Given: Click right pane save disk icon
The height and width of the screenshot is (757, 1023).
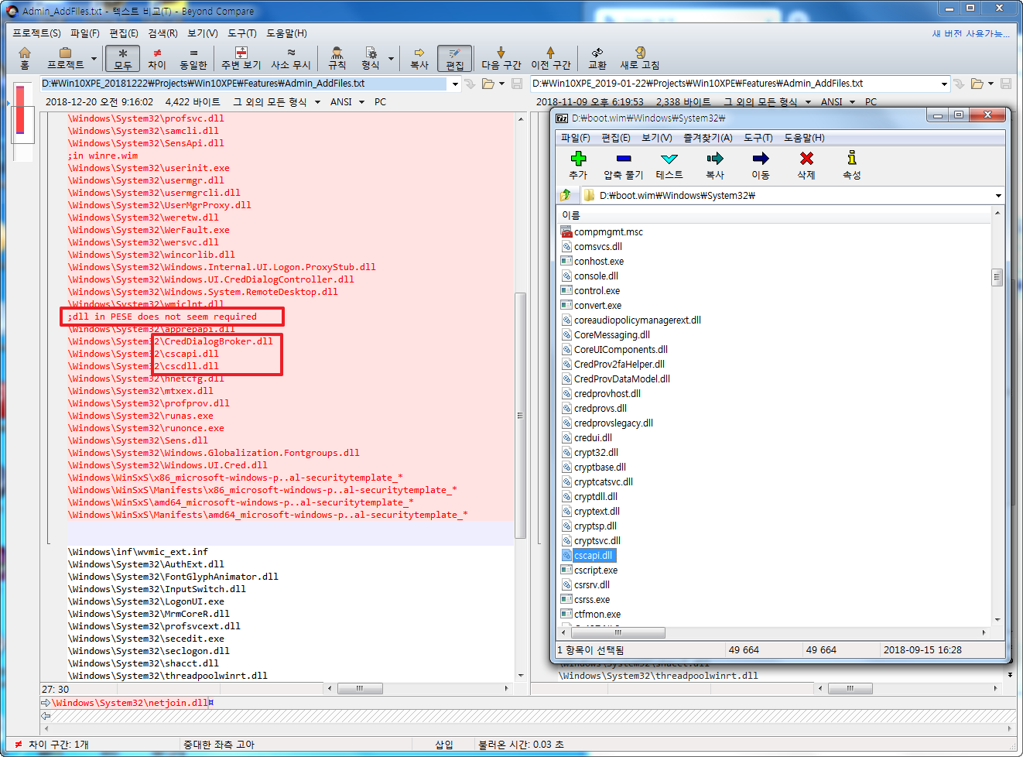Looking at the screenshot, I should click(1006, 84).
